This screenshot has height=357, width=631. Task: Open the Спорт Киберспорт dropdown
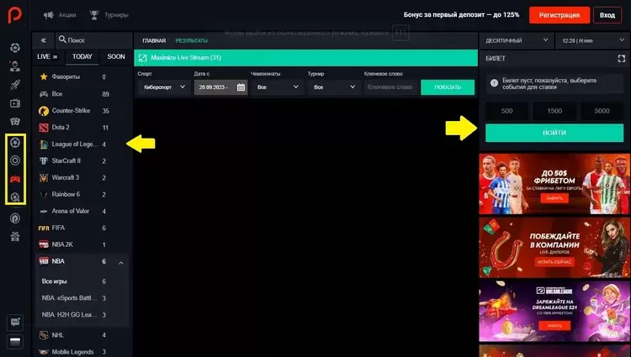coord(164,87)
